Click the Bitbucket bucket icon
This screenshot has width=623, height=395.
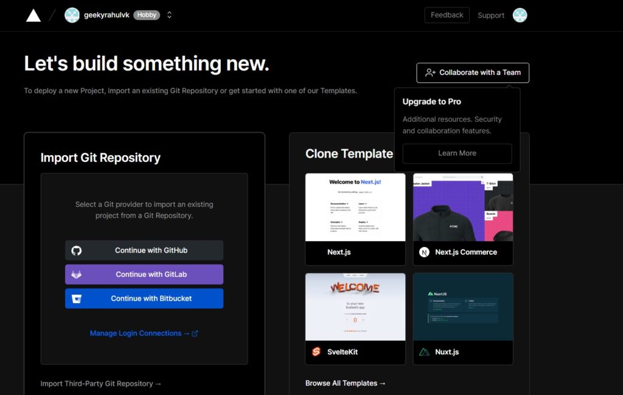click(77, 299)
